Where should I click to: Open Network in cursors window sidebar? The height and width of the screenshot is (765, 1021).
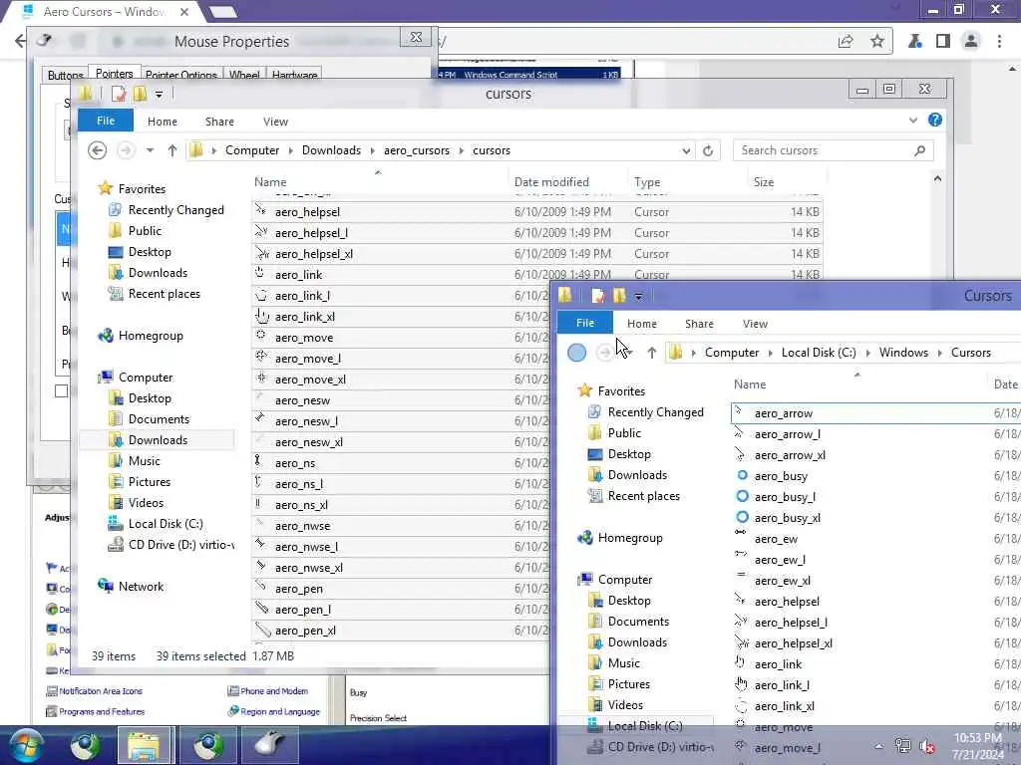(141, 586)
